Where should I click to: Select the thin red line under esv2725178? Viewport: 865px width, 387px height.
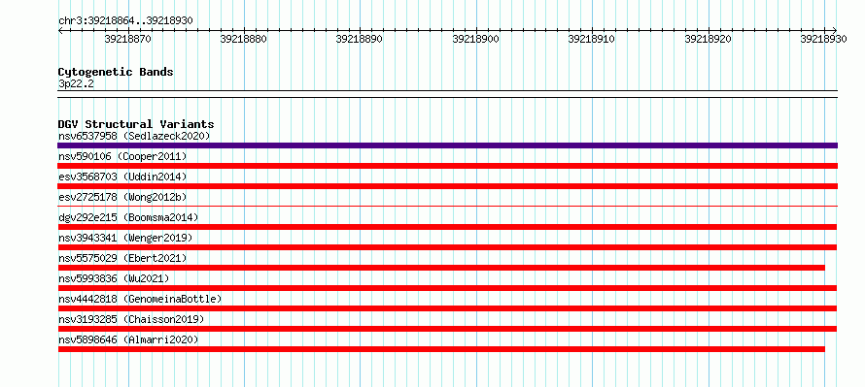tap(447, 207)
